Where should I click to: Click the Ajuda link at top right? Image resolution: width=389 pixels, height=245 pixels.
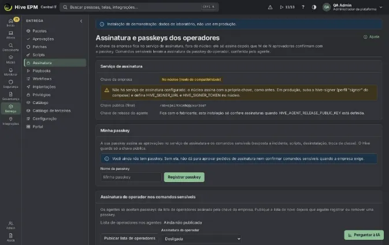(372, 37)
